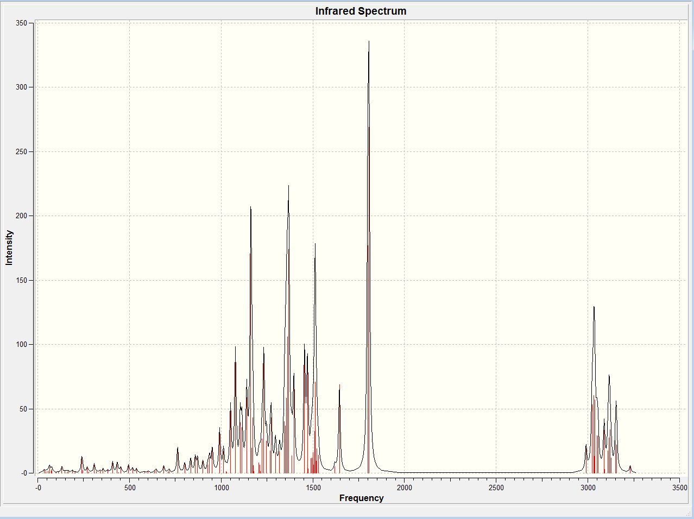Click the 1000 tick label on Frequency axis
Image resolution: width=694 pixels, height=519 pixels.
point(221,488)
